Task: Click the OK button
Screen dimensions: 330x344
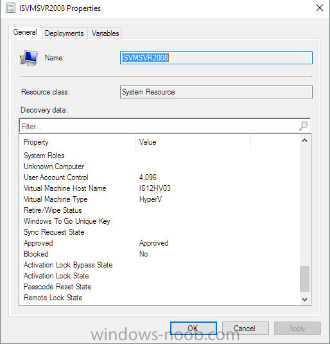Action: (193, 328)
